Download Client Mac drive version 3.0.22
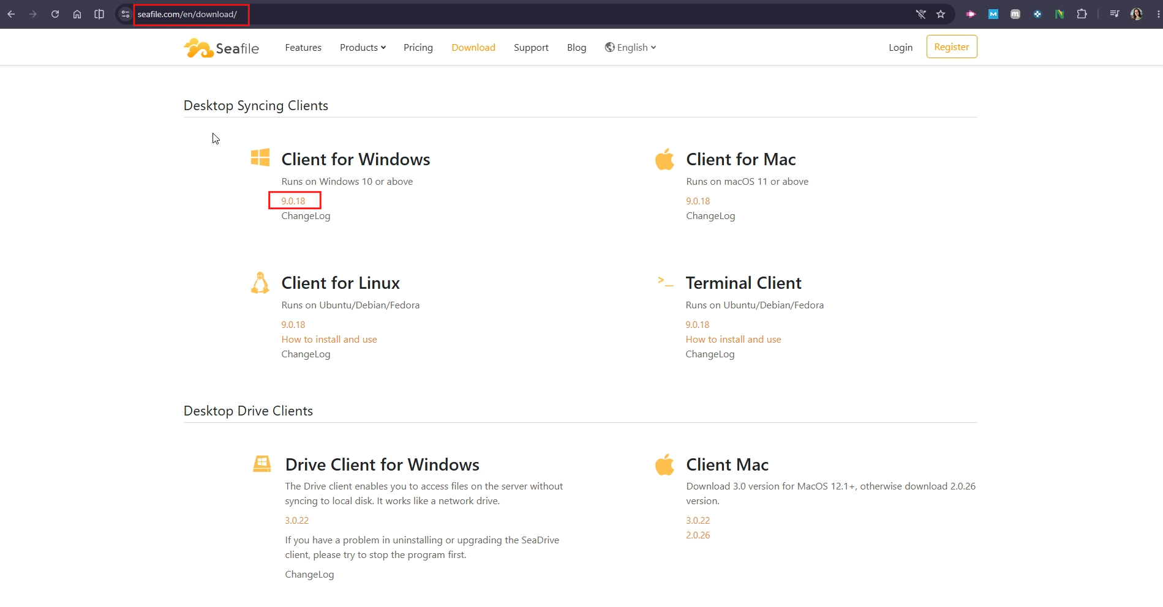Image resolution: width=1163 pixels, height=607 pixels. pyautogui.click(x=698, y=521)
